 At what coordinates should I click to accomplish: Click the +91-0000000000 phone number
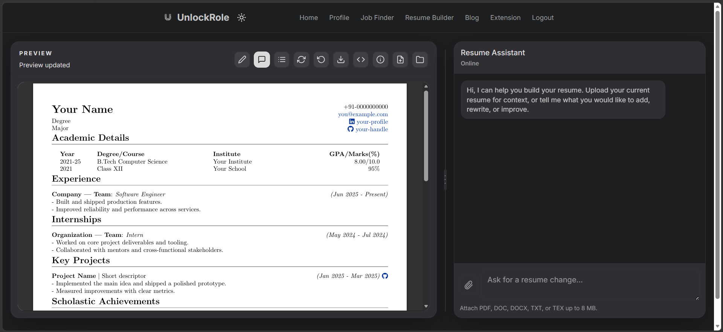click(x=366, y=107)
